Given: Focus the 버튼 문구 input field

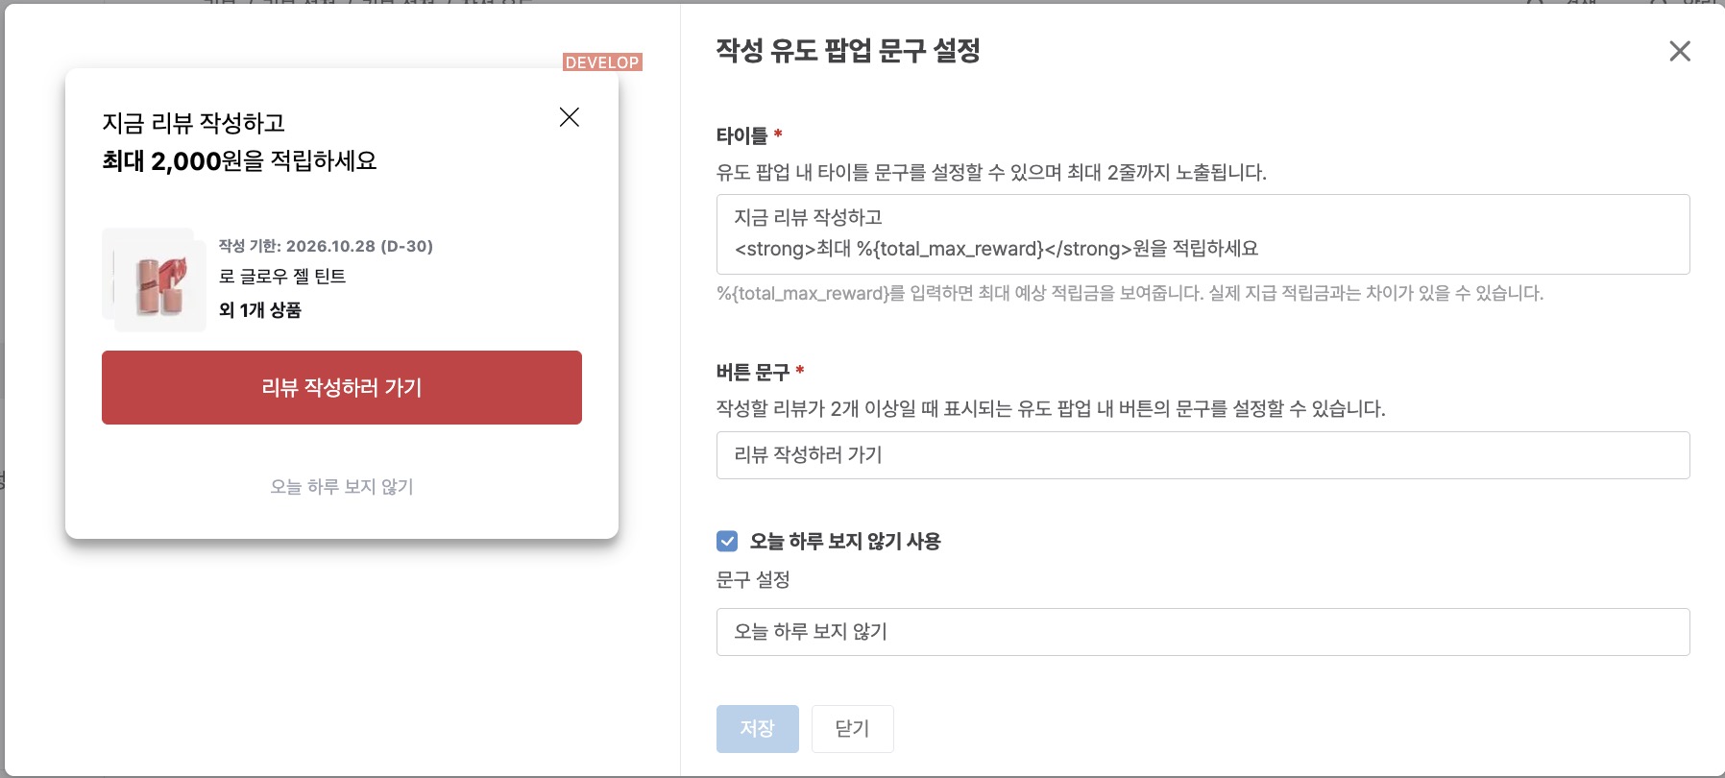Looking at the screenshot, I should pyautogui.click(x=1203, y=455).
